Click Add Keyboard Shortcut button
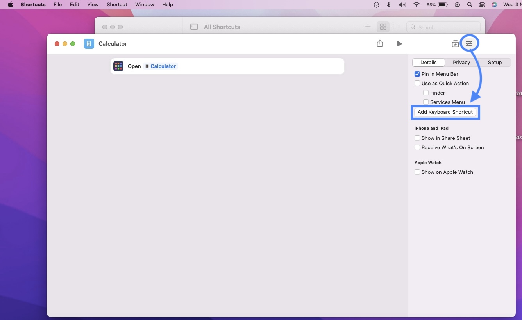522x320 pixels. (445, 112)
